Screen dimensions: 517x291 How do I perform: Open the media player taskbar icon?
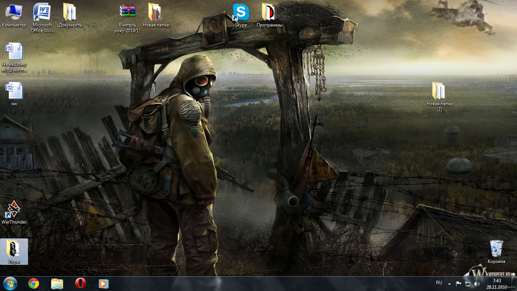[x=103, y=283]
